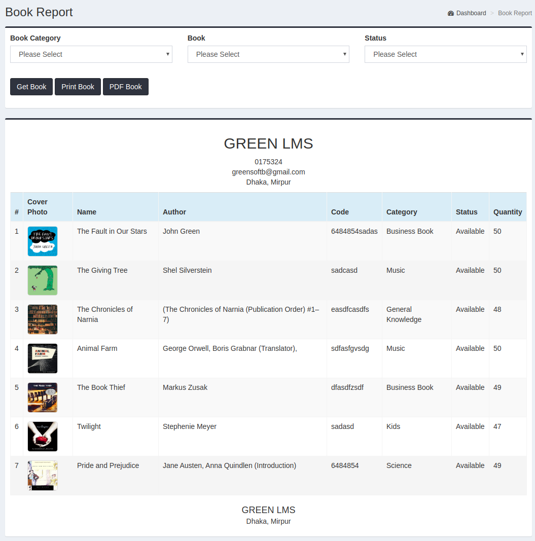
Task: Click The Giving Tree cover photo
Action: pos(42,280)
